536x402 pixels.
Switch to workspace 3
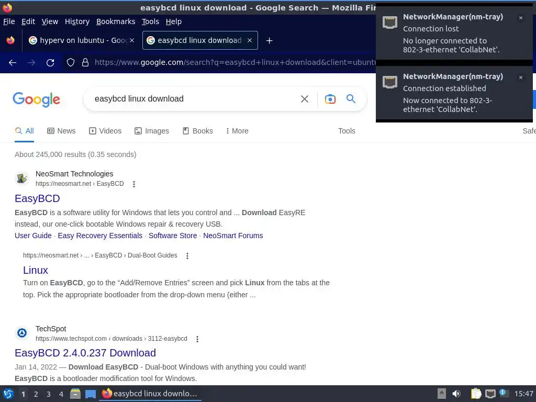[x=49, y=394]
